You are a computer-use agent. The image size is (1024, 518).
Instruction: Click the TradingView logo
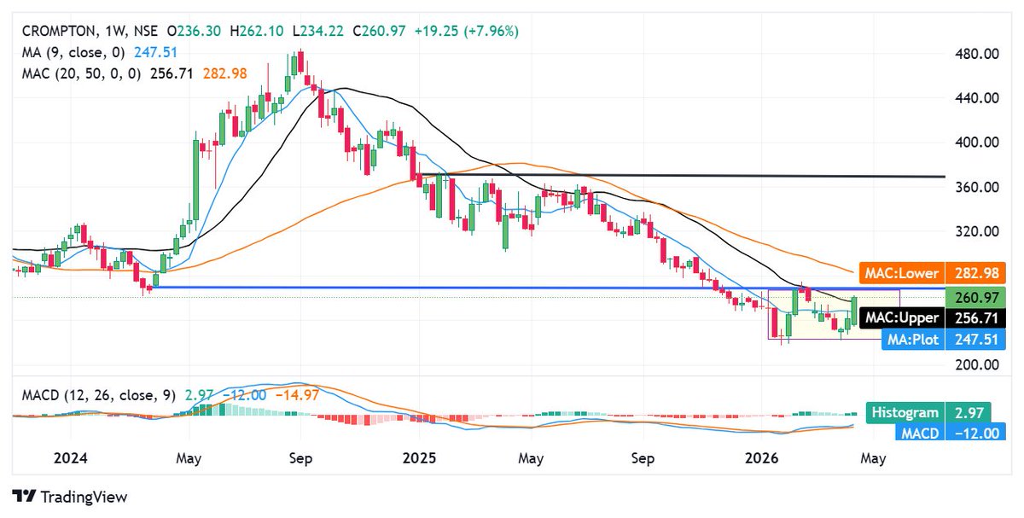coord(70,497)
